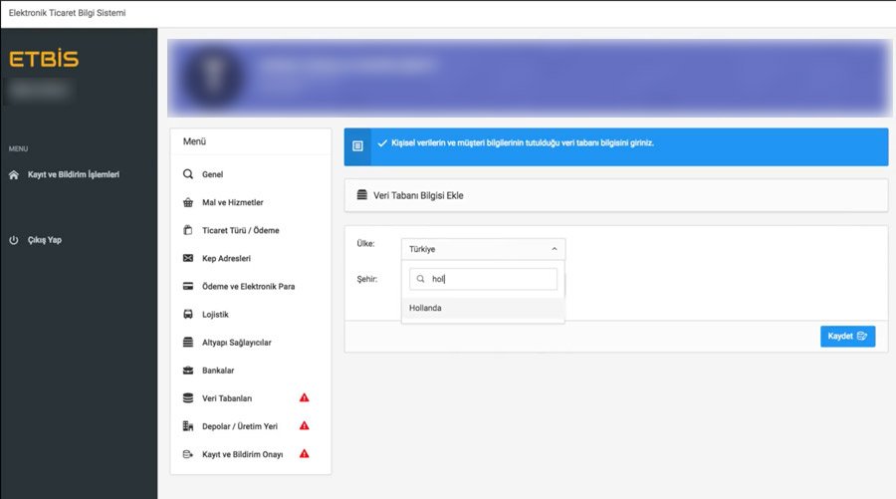Go to Ticaret Türü / Ödeme
The height and width of the screenshot is (499, 896).
click(241, 230)
